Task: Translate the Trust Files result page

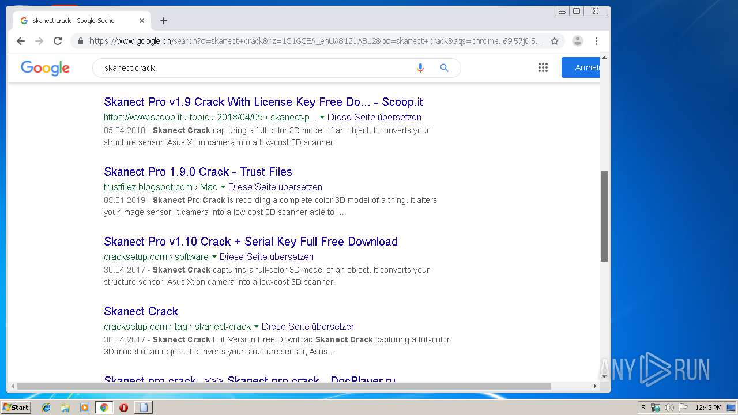Action: click(275, 187)
